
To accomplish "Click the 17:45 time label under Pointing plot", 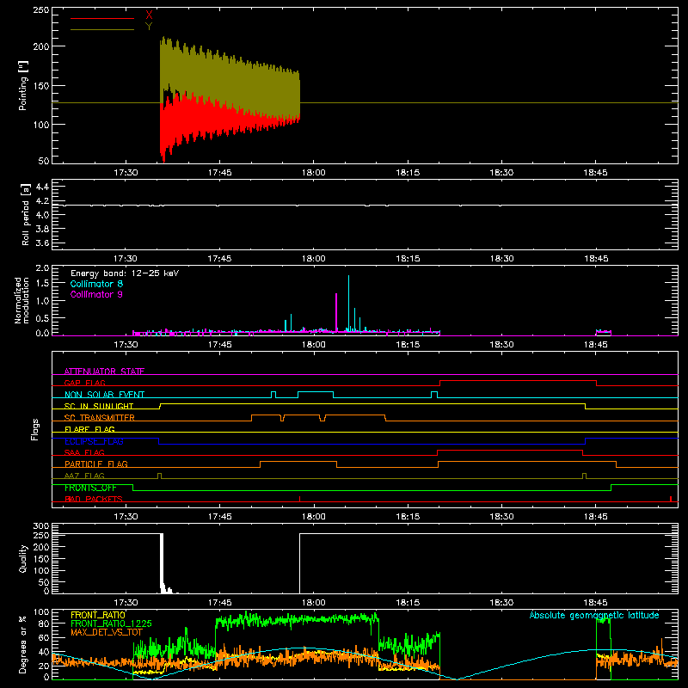I will 219,173.
